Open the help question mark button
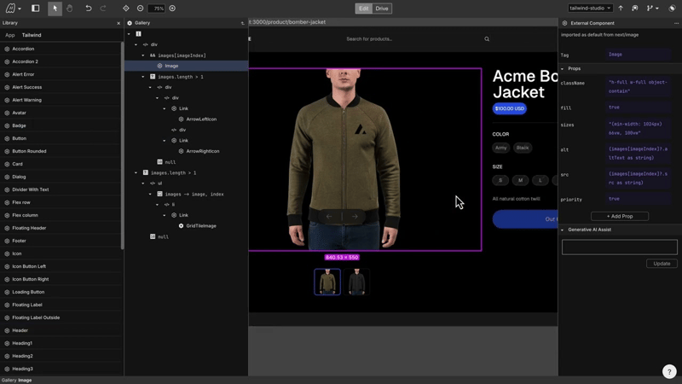682x384 pixels. (669, 372)
